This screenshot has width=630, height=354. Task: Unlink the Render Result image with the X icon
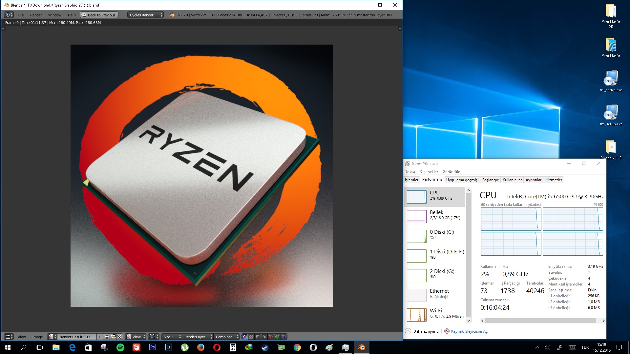(x=120, y=337)
